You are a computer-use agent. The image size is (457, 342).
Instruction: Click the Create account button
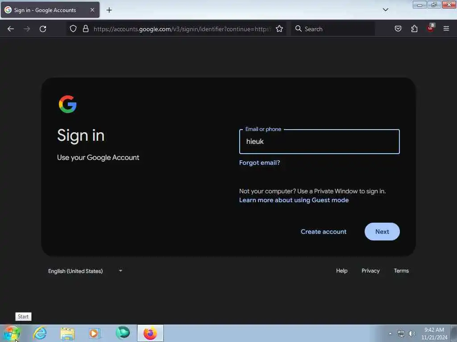point(324,232)
